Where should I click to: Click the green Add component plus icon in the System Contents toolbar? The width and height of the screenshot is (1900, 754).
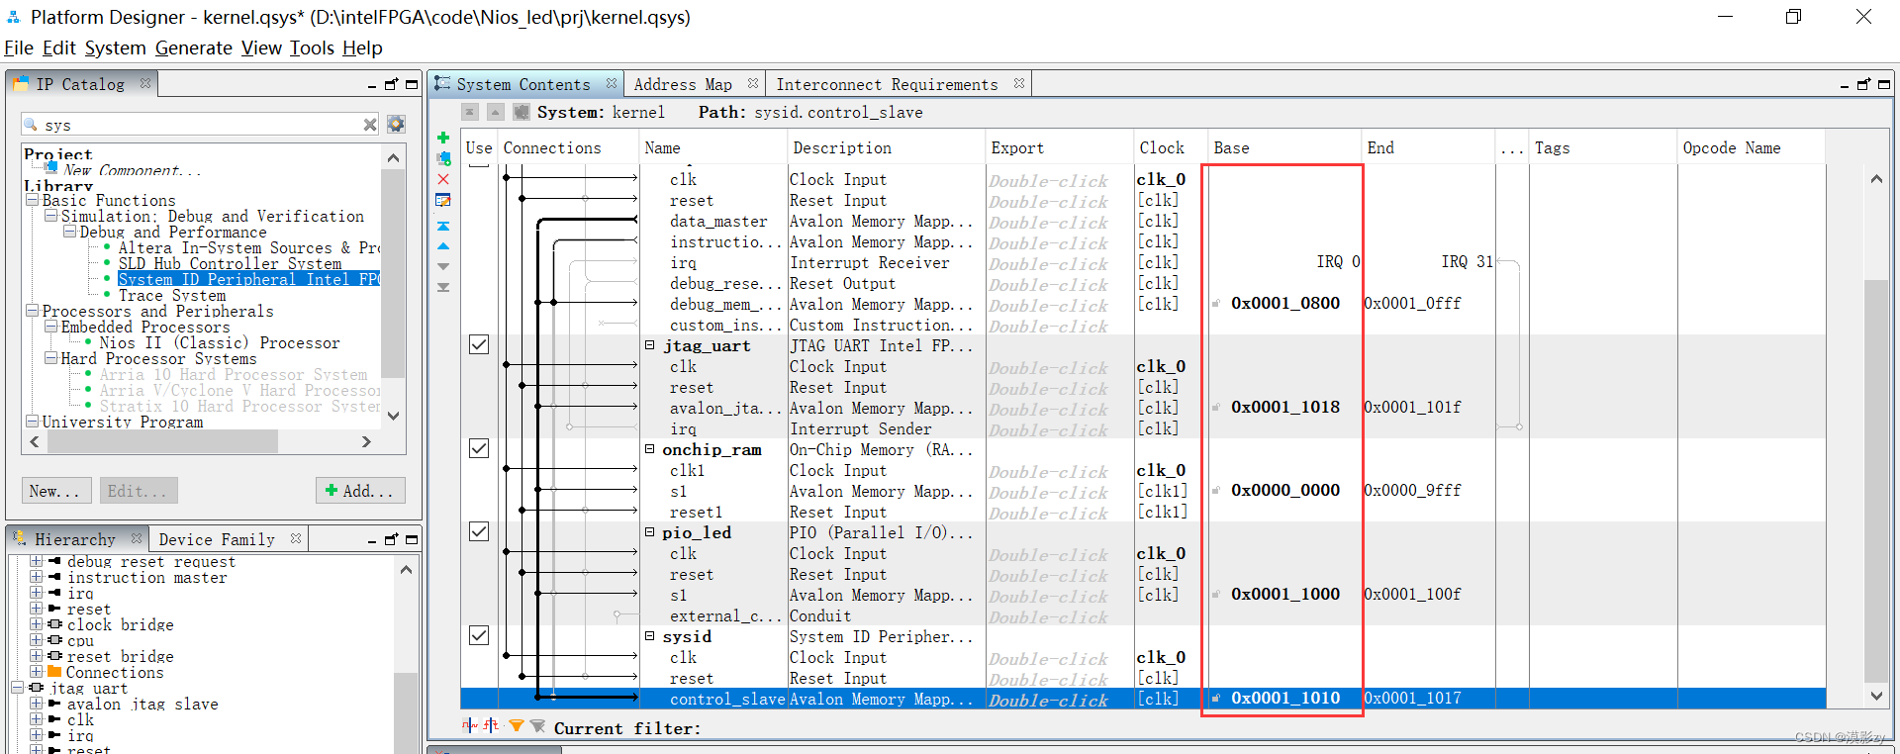click(x=443, y=138)
